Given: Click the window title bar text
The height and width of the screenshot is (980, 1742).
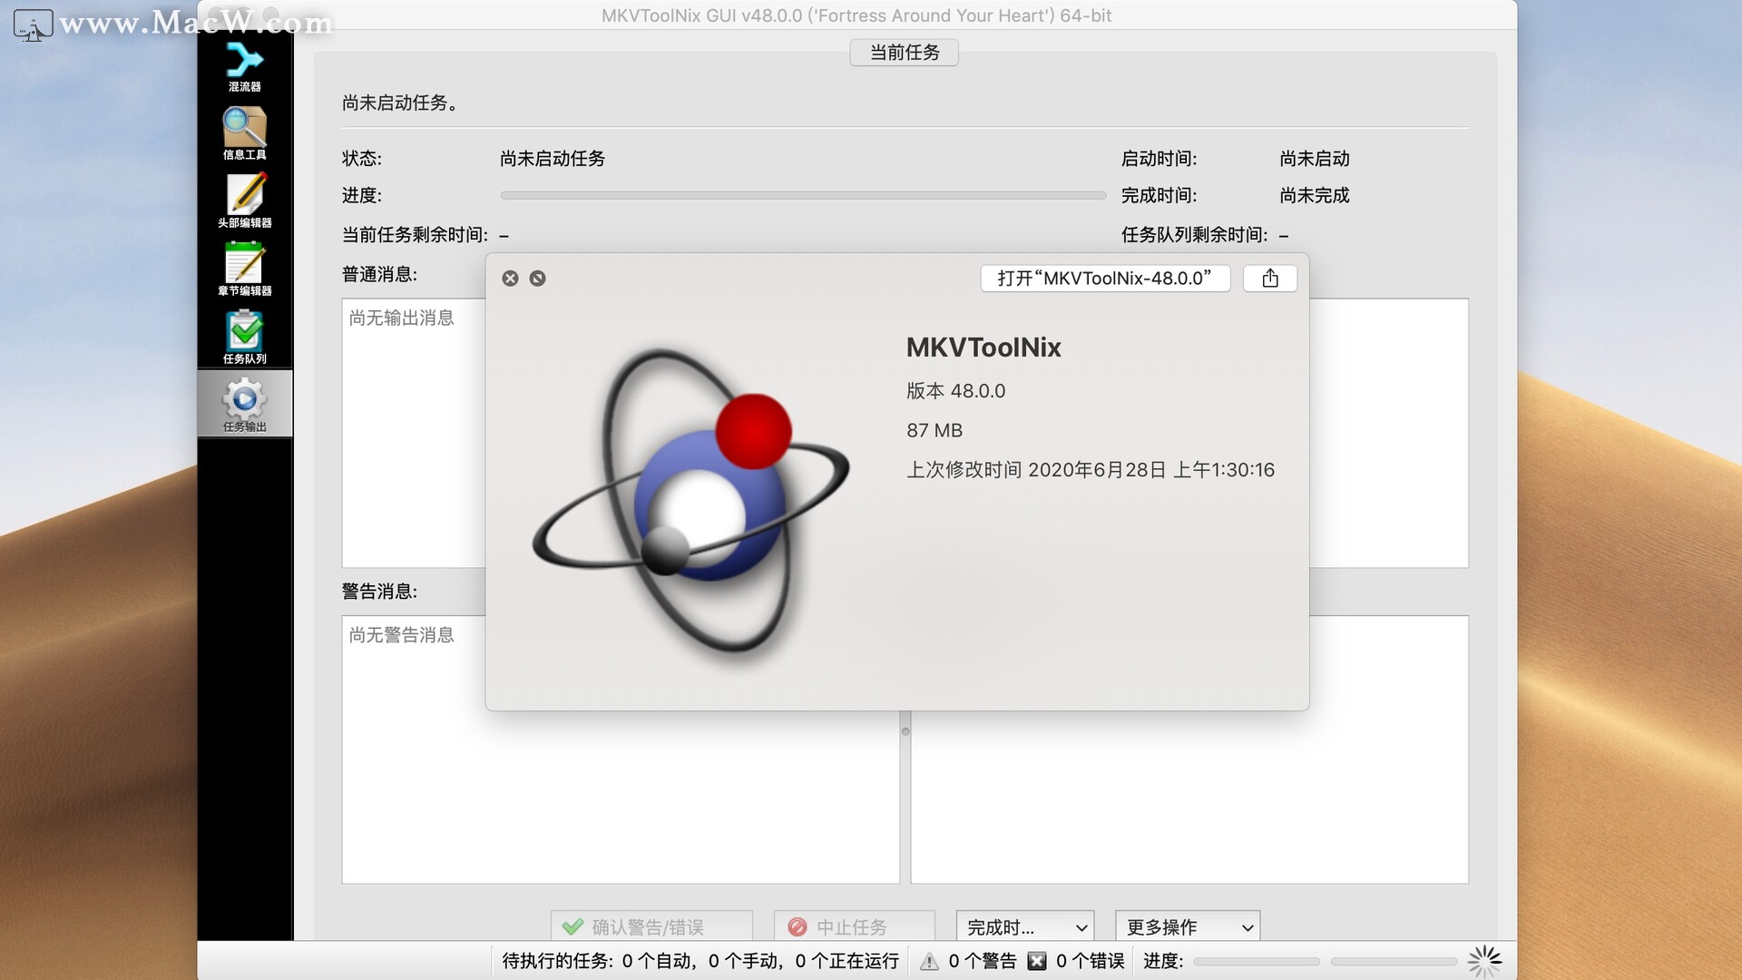Looking at the screenshot, I should (856, 15).
